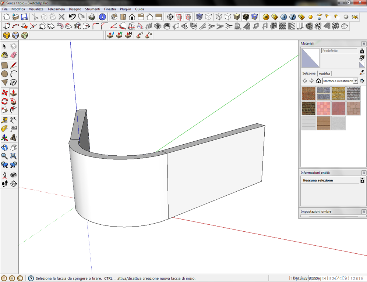Choose the Eraser tool
367x282 pixels.
click(x=14, y=55)
